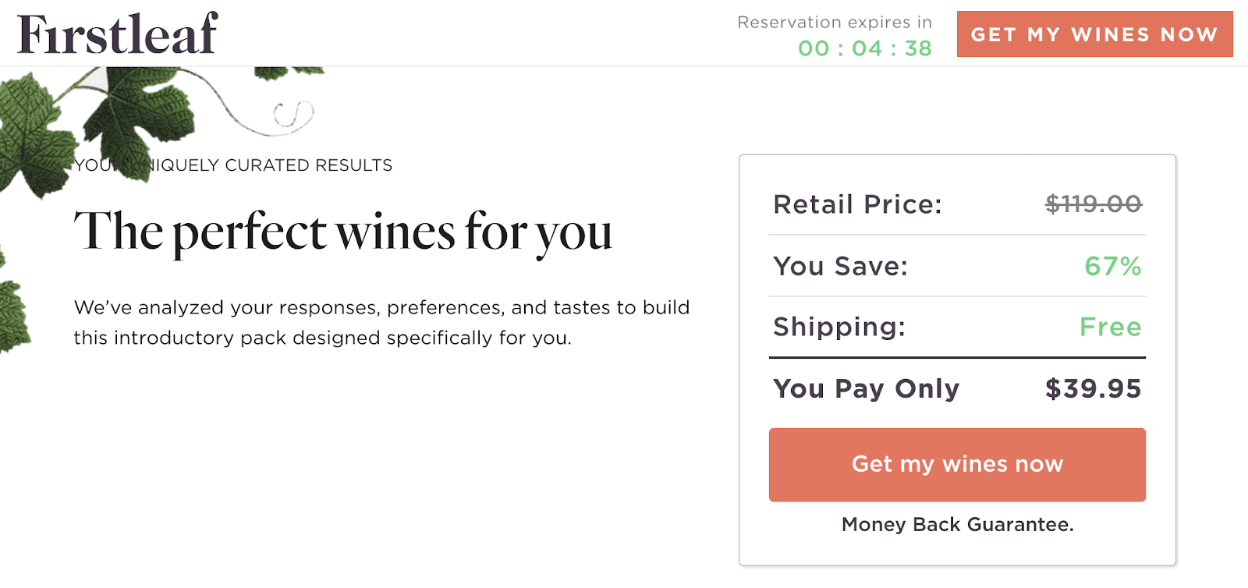Image resolution: width=1248 pixels, height=588 pixels.
Task: Click the You Pay Only label
Action: [867, 389]
